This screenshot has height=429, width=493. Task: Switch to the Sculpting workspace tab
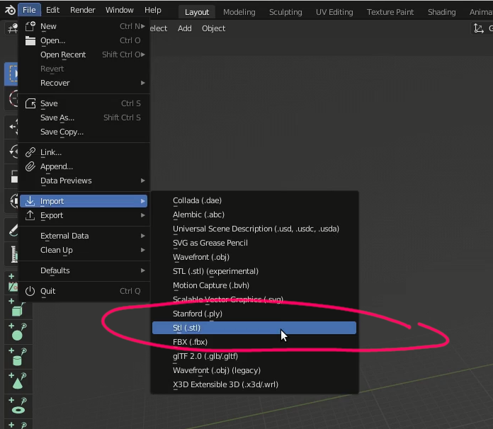click(x=285, y=12)
